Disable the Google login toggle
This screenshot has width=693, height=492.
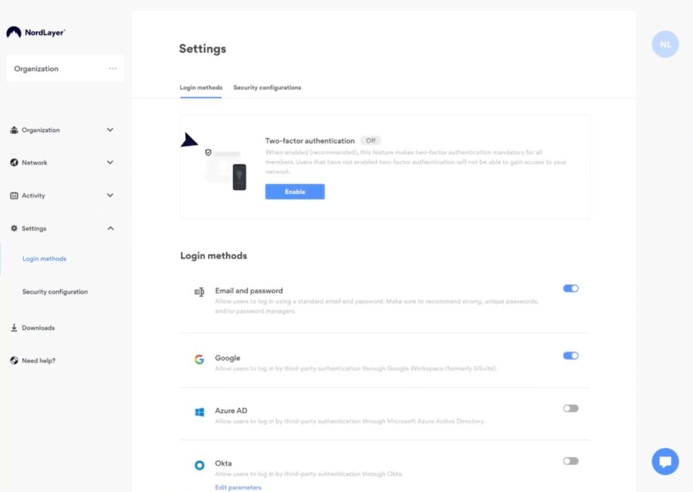(571, 355)
